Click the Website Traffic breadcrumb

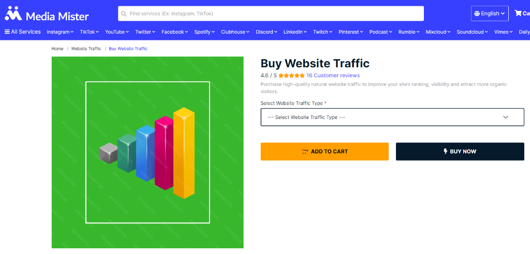coord(86,49)
